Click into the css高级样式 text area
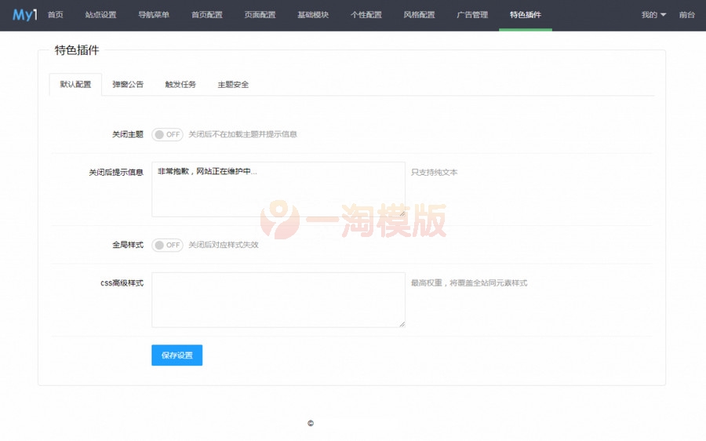 (278, 300)
